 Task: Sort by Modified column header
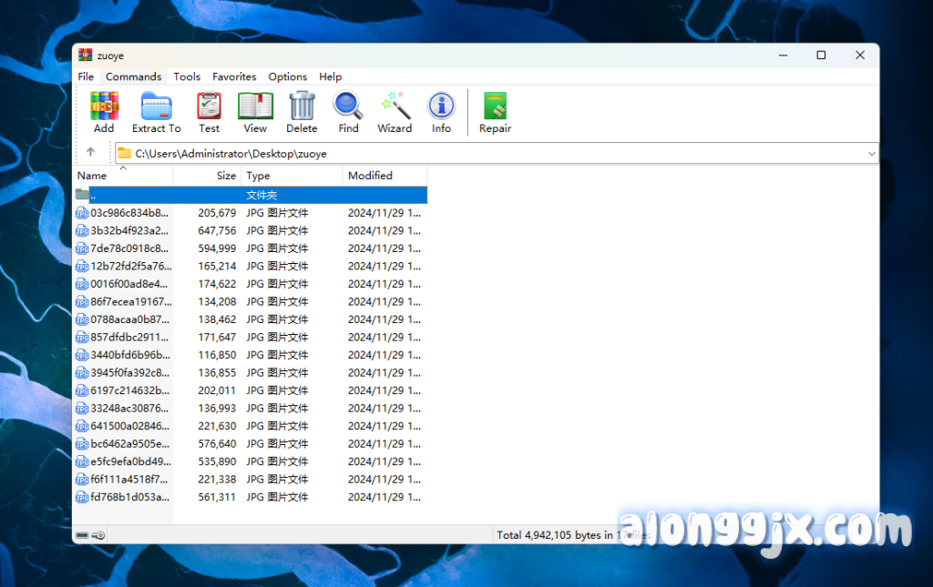pos(370,176)
